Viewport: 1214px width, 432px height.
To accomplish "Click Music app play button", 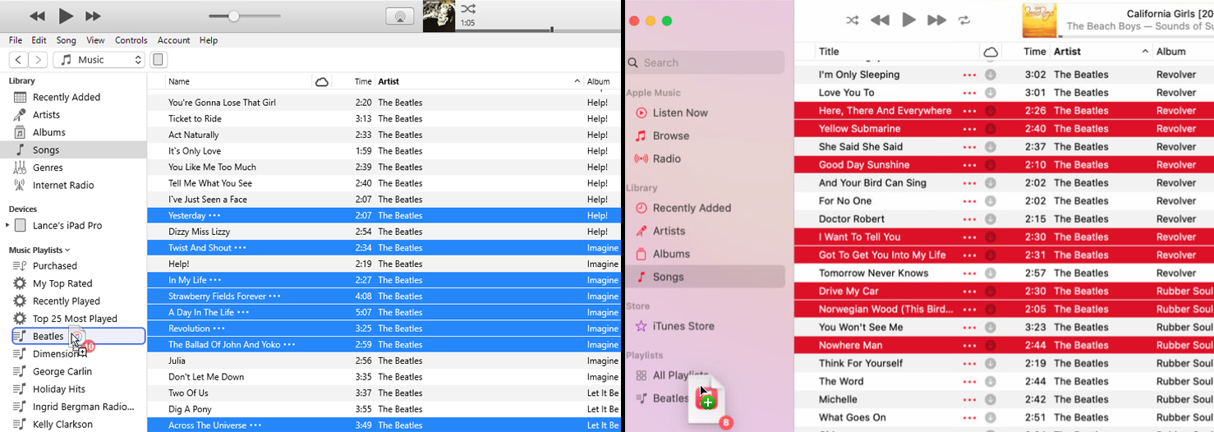I will 908,20.
